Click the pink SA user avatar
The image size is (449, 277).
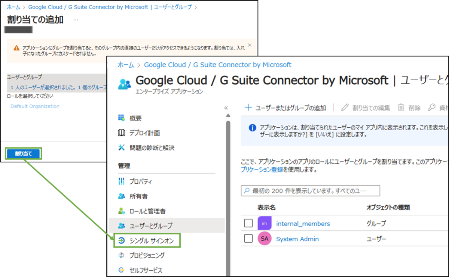(x=264, y=239)
